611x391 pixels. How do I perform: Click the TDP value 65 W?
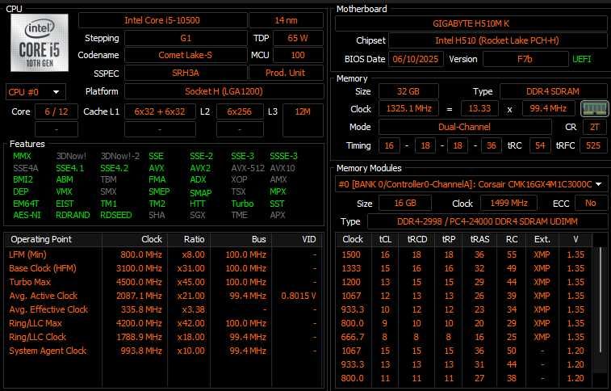(298, 38)
